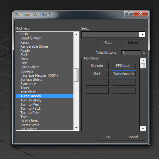Click the button grid scrollbar thumb
The image size is (159, 159).
143,66
